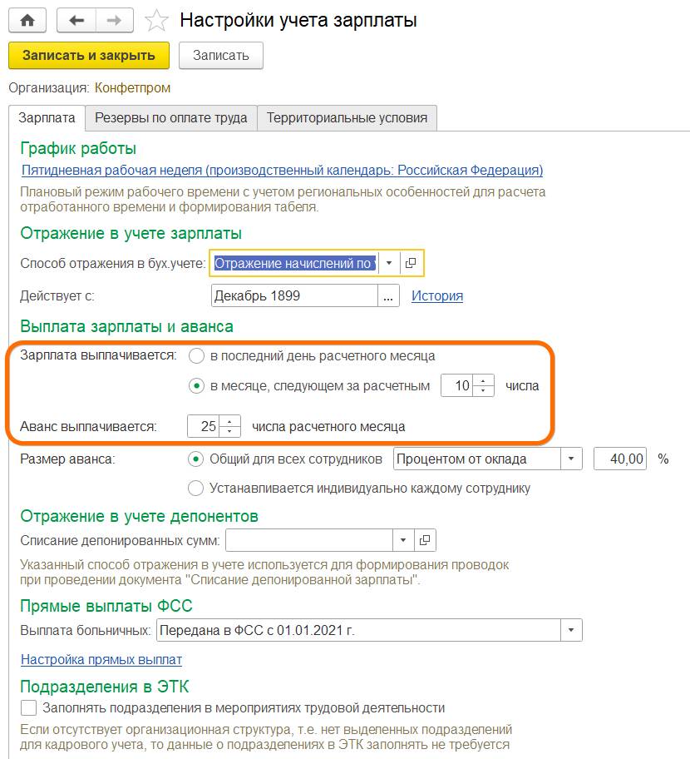This screenshot has width=690, height=759.
Task: Go back with the left arrow
Action: click(76, 20)
